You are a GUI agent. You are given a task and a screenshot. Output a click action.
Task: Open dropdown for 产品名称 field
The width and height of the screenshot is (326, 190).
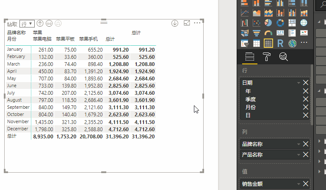[x=298, y=154]
